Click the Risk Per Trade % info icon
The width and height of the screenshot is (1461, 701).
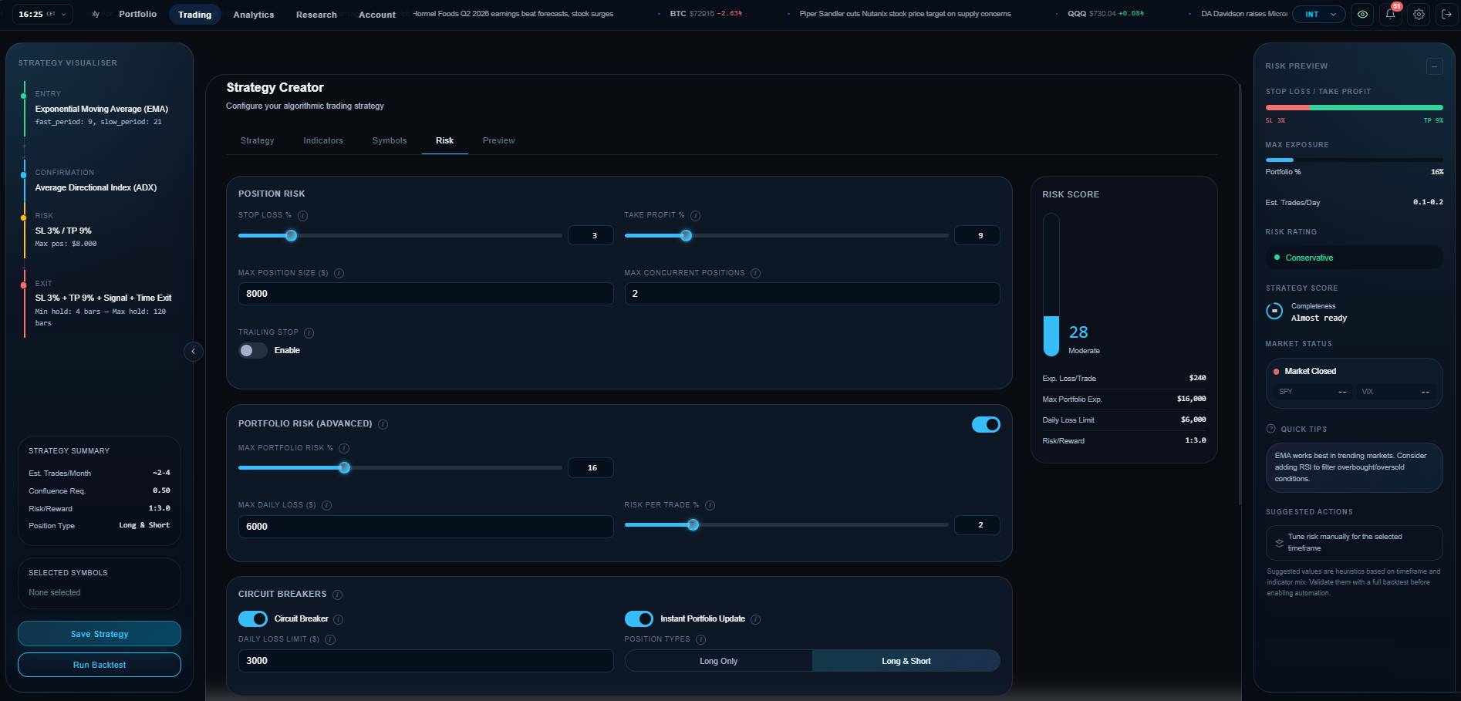[x=710, y=506]
